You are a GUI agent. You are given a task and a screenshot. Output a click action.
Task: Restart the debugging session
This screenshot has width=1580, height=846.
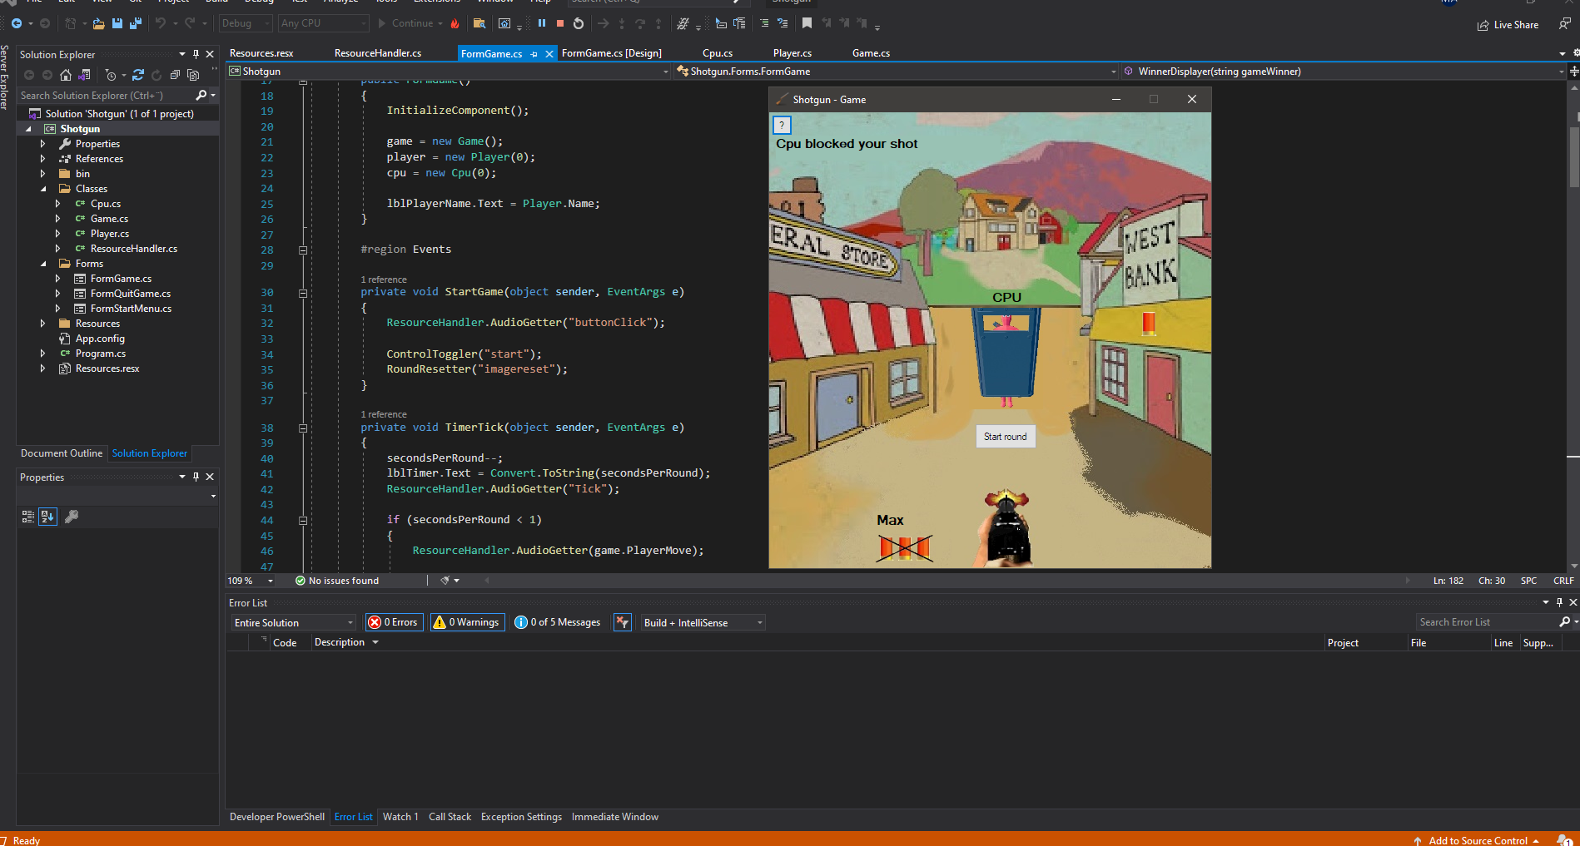point(579,22)
